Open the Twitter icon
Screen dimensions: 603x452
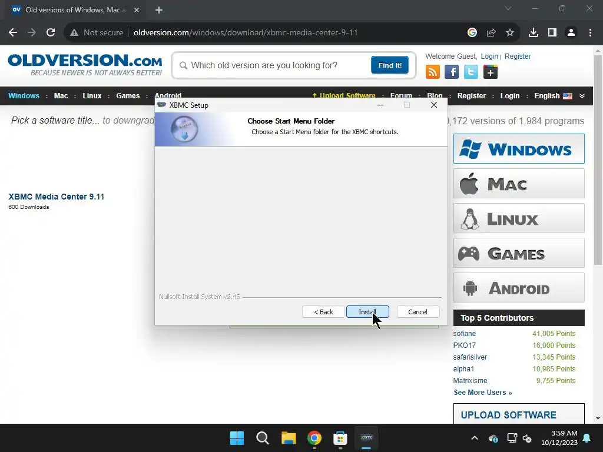click(471, 72)
